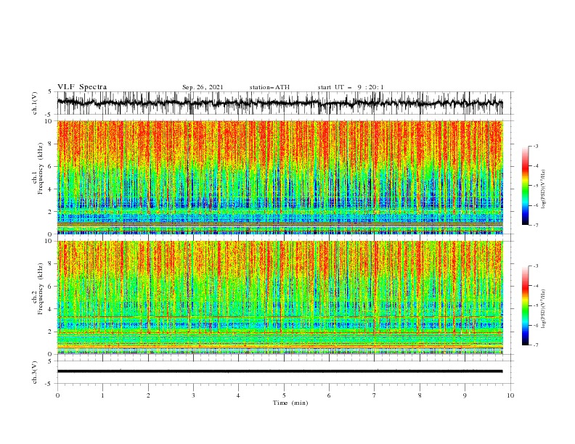The width and height of the screenshot is (575, 444).
Task: Click the "5" tick on the ch.3(V) axis
Action: point(51,361)
